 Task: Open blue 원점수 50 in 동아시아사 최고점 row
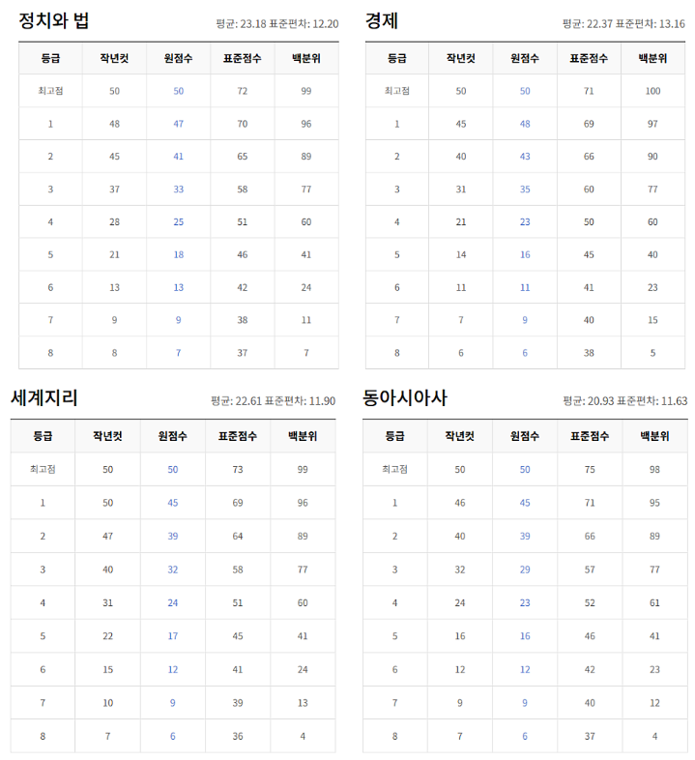(x=525, y=469)
